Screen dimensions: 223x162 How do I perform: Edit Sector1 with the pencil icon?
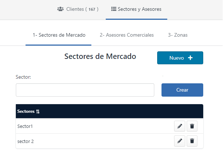179,126
